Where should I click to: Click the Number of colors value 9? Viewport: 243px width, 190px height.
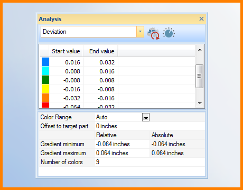[98, 162]
